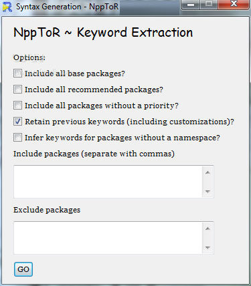251x286 pixels.
Task: Click down arrow of Exclude packages scrollbar
Action: click(207, 247)
